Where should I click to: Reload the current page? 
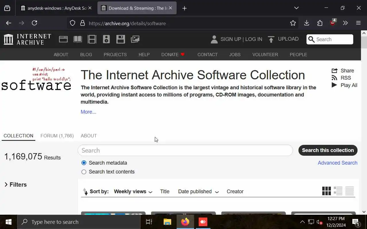(x=34, y=23)
